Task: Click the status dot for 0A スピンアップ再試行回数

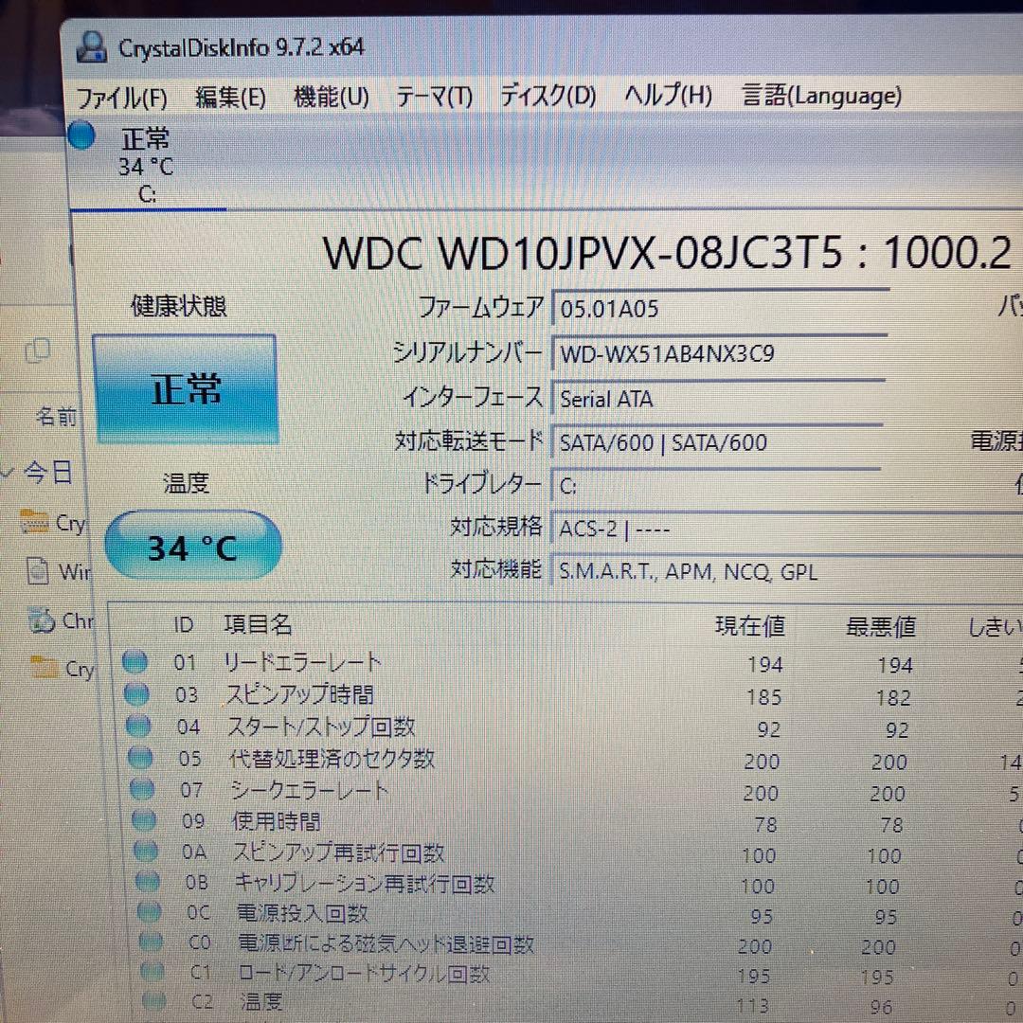Action: (146, 851)
